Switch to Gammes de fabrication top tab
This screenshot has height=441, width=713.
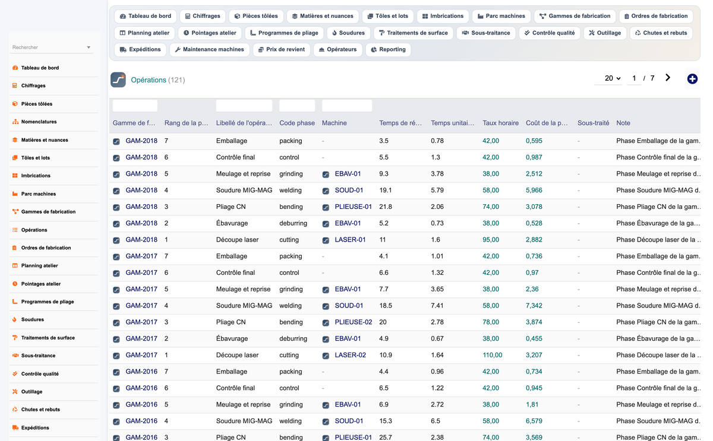[575, 16]
